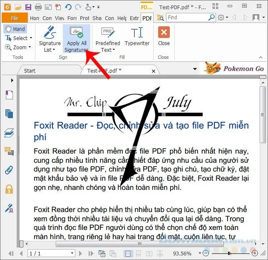Viewport: 268px width, 260px height.
Task: Toggle the Hand tool
Action: pos(15,29)
